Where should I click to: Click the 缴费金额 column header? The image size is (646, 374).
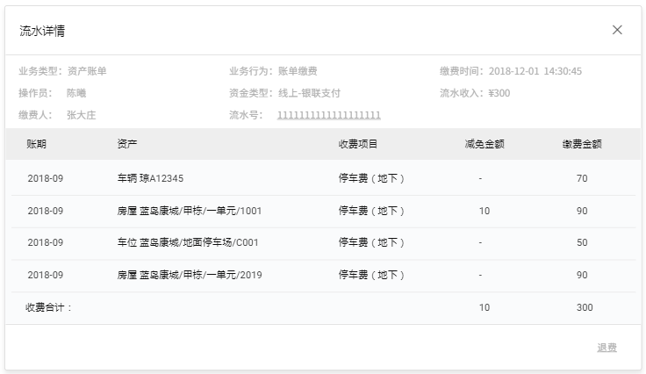(x=582, y=144)
